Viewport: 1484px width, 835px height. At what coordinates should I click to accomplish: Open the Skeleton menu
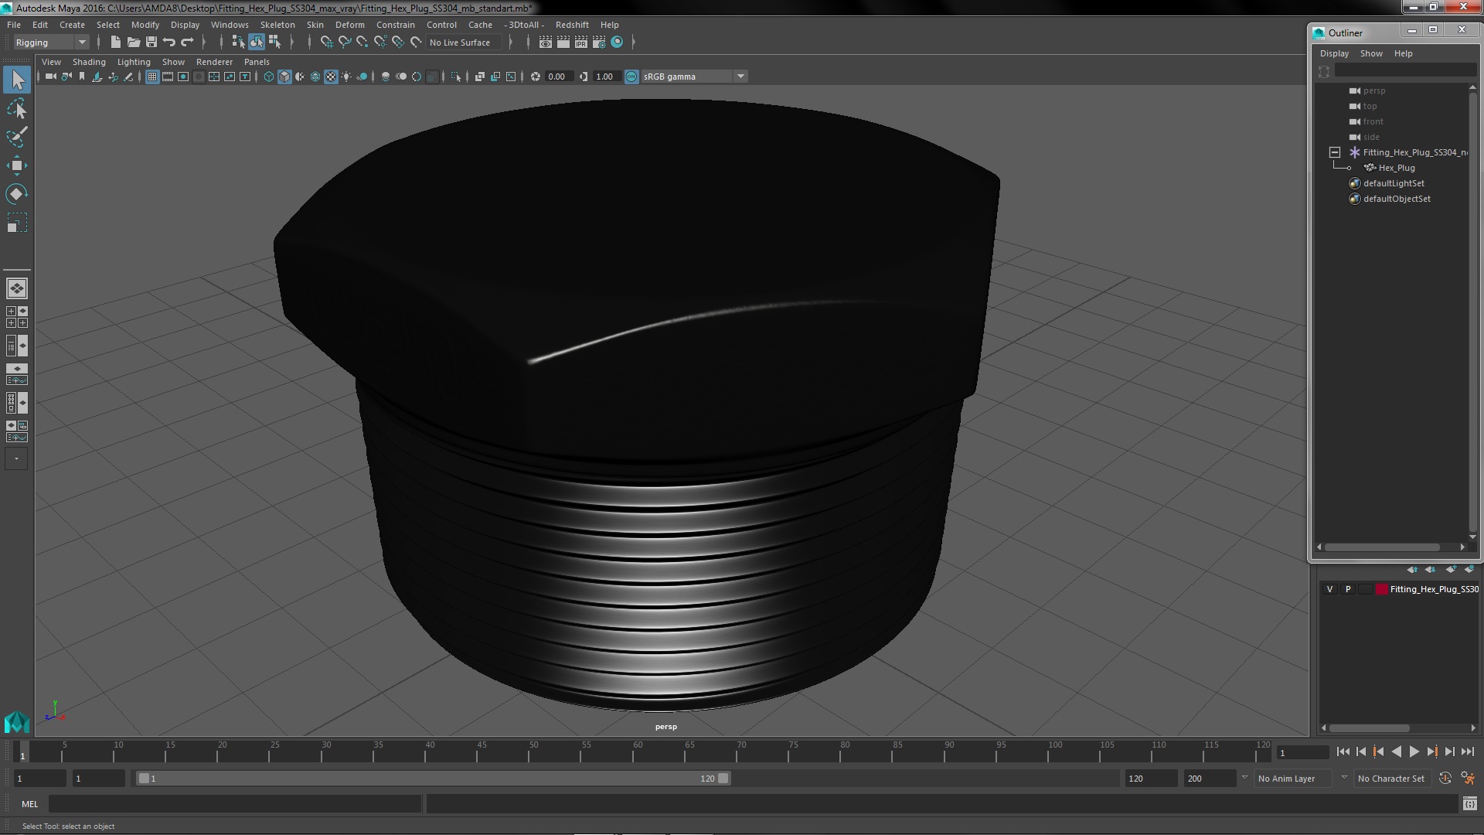pyautogui.click(x=277, y=25)
